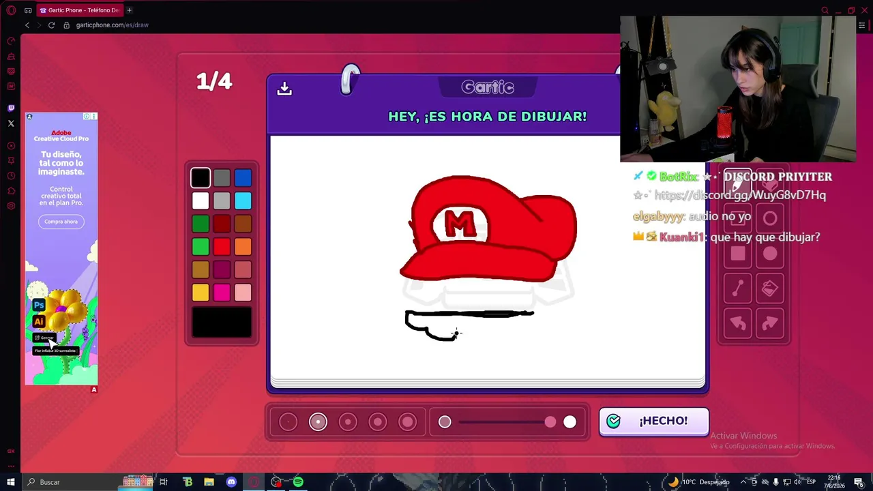
Task: Undo the last stroke
Action: [738, 323]
